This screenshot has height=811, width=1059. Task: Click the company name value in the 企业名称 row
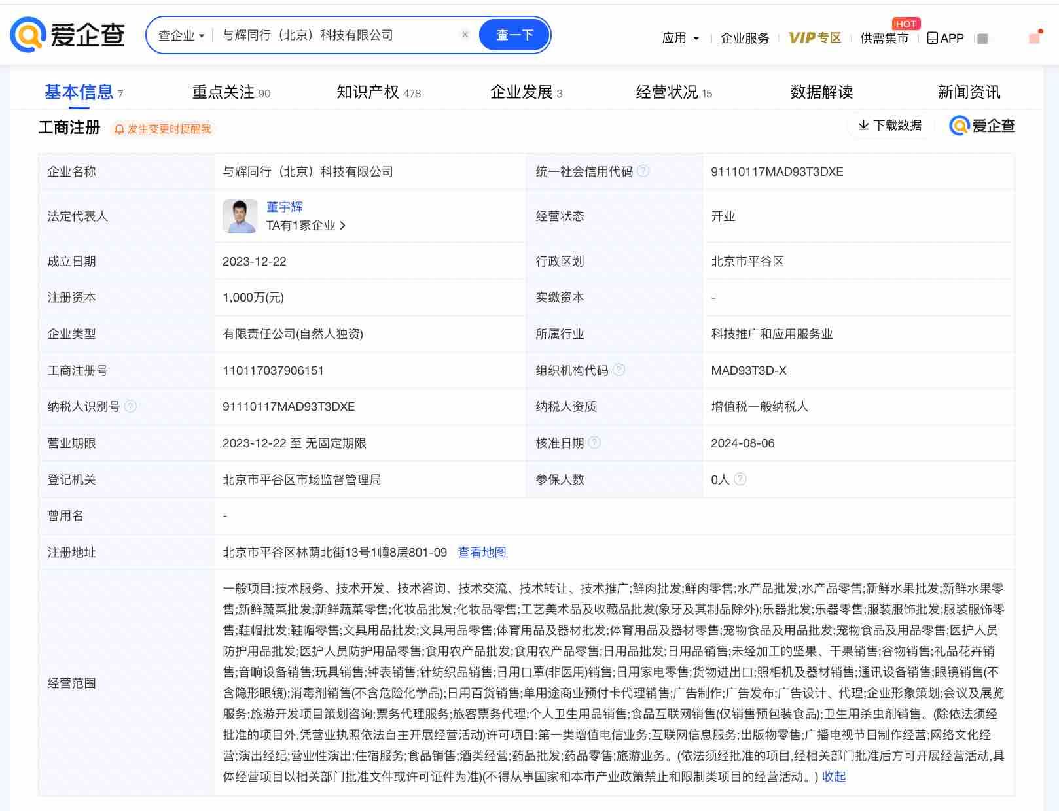pyautogui.click(x=308, y=172)
